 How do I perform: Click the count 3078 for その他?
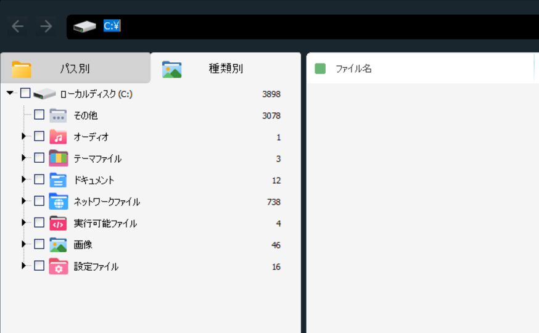point(271,116)
